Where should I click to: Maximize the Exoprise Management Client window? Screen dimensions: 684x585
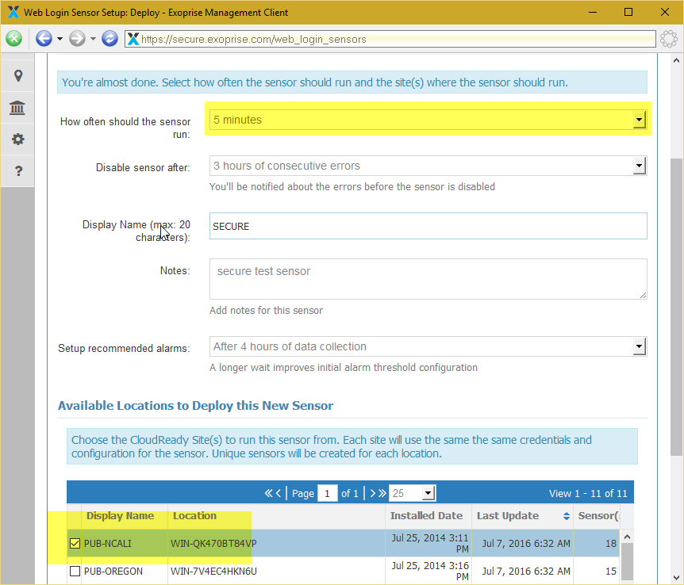tap(628, 12)
